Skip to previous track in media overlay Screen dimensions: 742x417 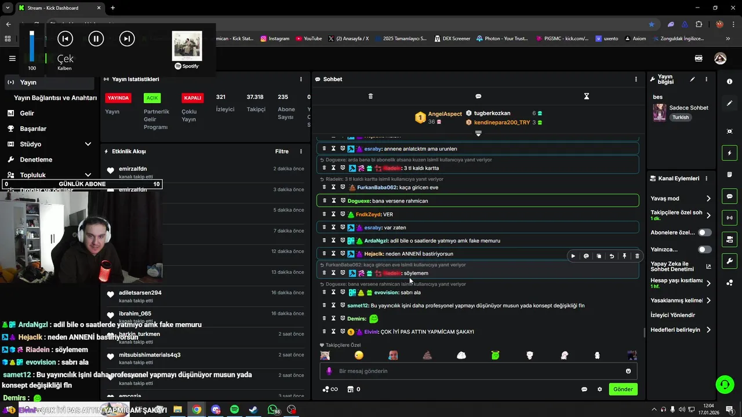point(65,39)
